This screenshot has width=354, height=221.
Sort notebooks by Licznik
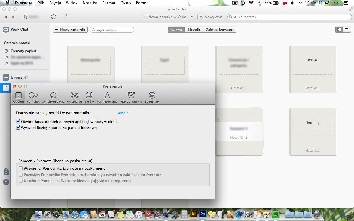pos(194,30)
